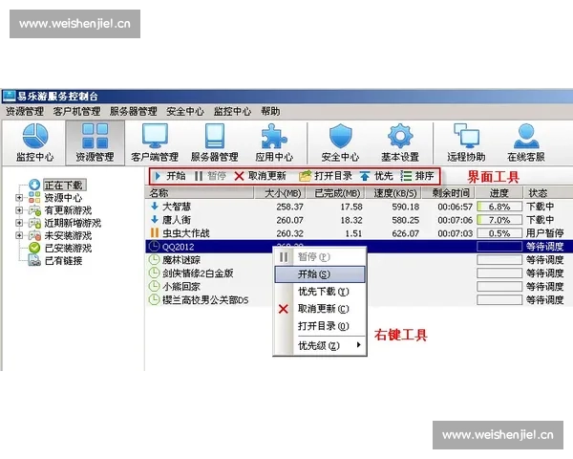Click the 6.8% progress bar of 大智慧
The image size is (573, 459).
click(499, 207)
